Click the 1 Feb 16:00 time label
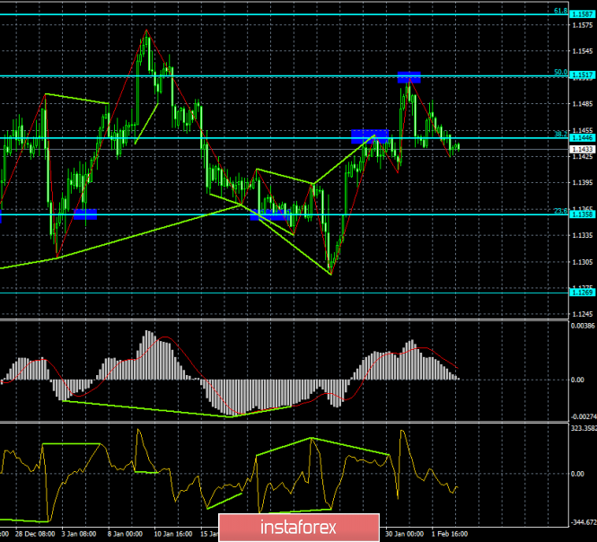This screenshot has width=597, height=542. 452,532
